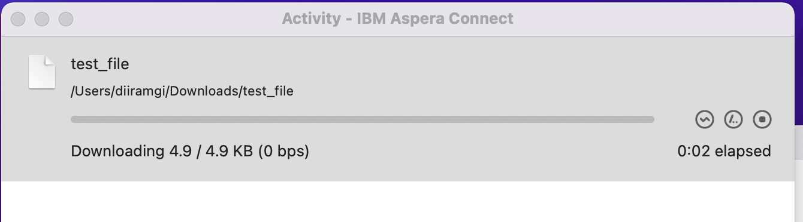Click the /Users/diiramgi/Downloads/test_file path

pos(182,91)
